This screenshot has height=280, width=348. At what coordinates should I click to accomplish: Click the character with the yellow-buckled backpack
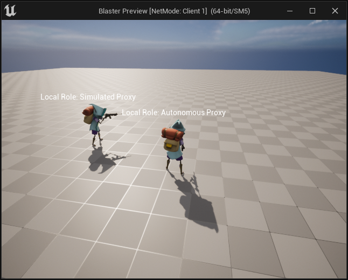[173, 147]
